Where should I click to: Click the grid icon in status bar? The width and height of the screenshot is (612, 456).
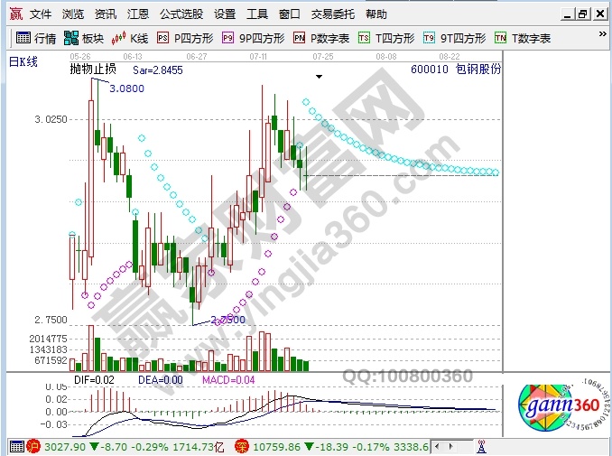(x=16, y=446)
